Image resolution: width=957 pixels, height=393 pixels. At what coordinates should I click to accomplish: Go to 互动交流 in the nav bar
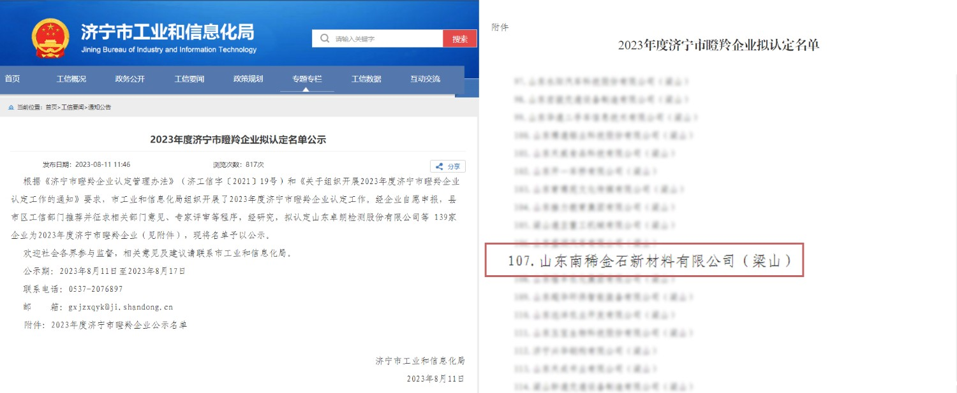coord(425,79)
